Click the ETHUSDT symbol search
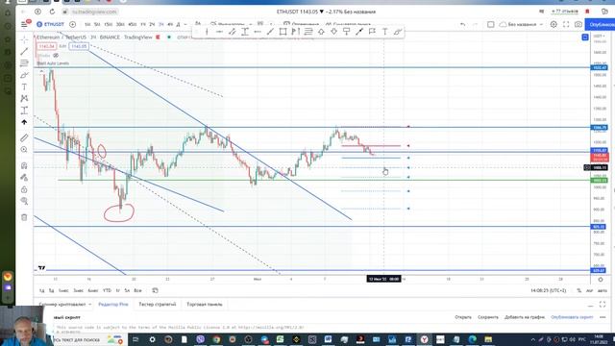Screen dimensions: 615x346 (x=51, y=24)
